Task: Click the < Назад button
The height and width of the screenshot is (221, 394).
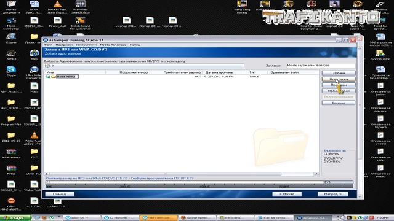Action: point(287,194)
